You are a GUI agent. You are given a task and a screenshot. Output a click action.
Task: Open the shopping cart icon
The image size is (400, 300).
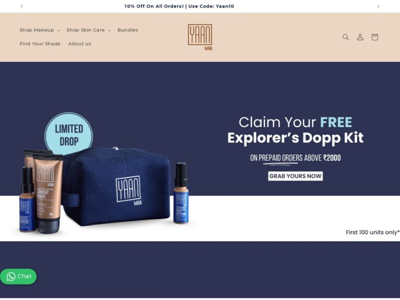point(374,37)
